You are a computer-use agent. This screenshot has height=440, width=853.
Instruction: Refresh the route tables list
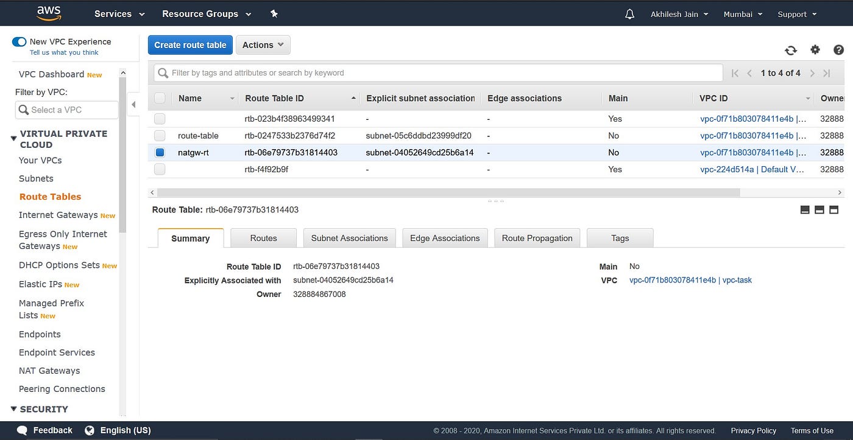(791, 51)
